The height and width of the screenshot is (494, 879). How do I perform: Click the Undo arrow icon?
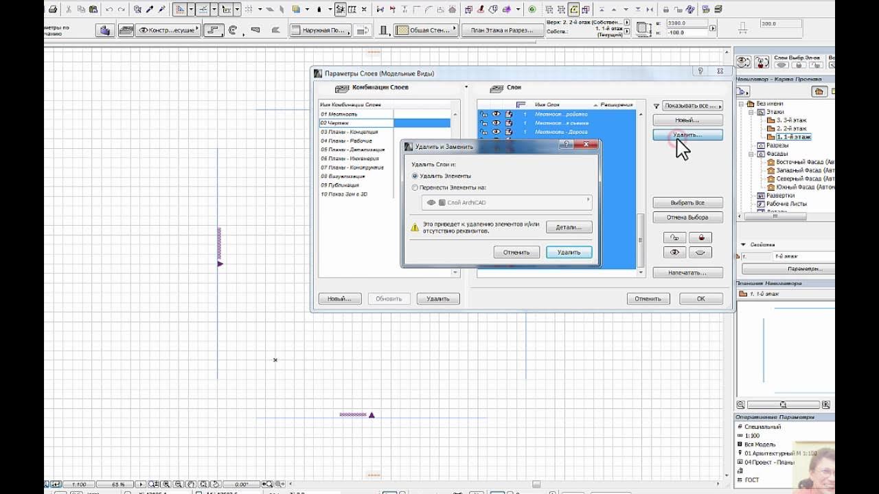click(x=109, y=10)
